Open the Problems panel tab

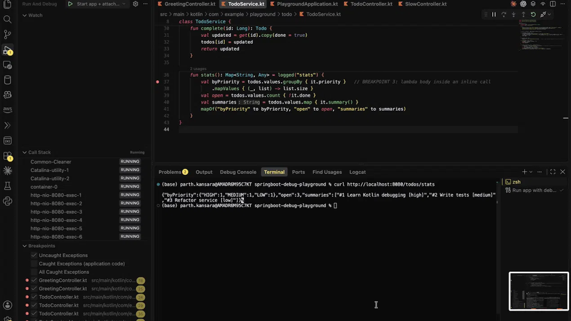coord(173,172)
